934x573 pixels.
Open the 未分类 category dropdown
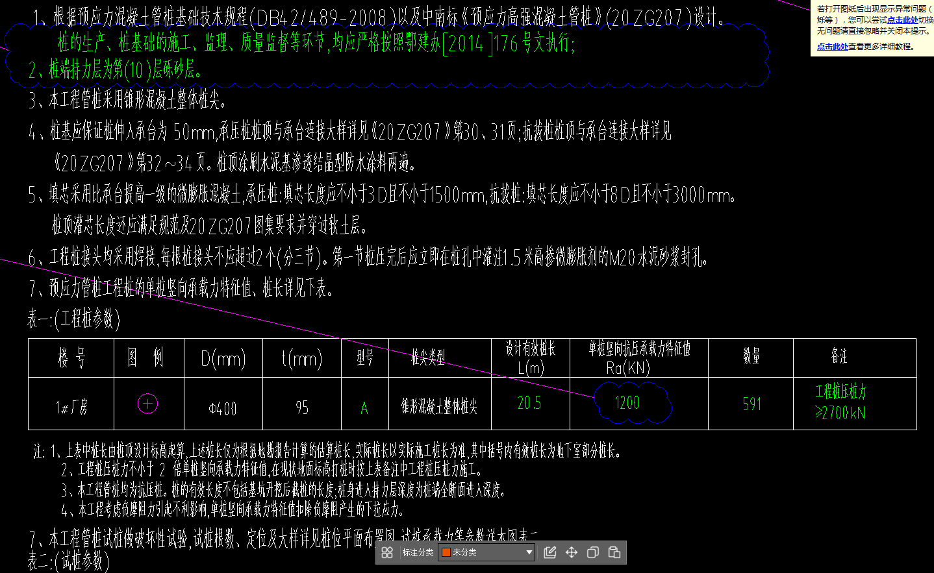click(x=487, y=552)
